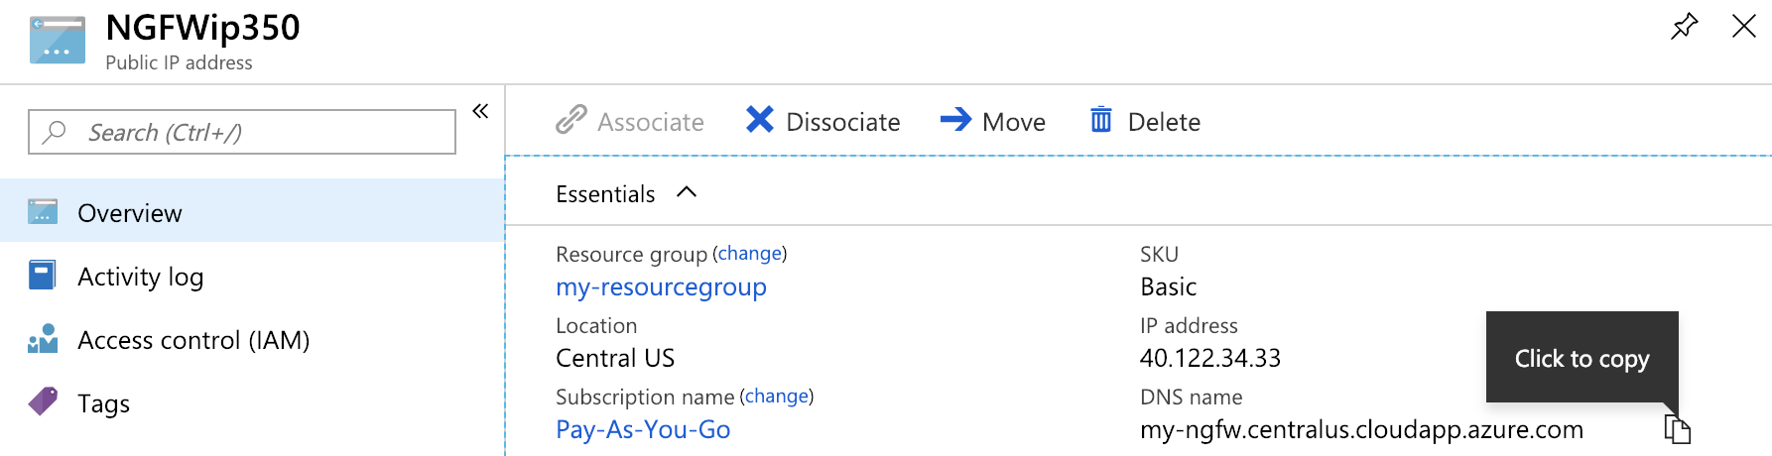Click the purple Tags icon
Screen dimensions: 1772x456
point(43,401)
